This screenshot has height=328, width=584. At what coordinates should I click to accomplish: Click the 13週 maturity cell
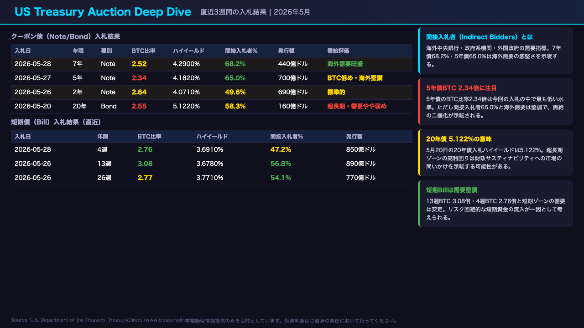click(104, 164)
